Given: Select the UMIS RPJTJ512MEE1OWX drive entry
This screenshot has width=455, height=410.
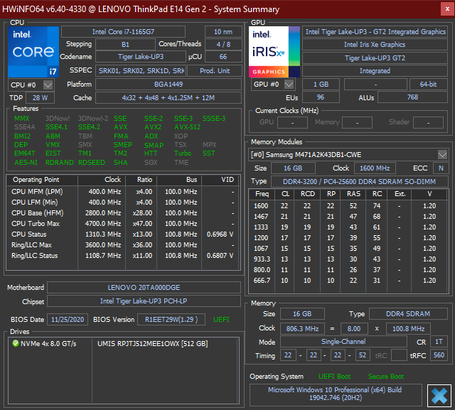Looking at the screenshot, I should click(152, 343).
